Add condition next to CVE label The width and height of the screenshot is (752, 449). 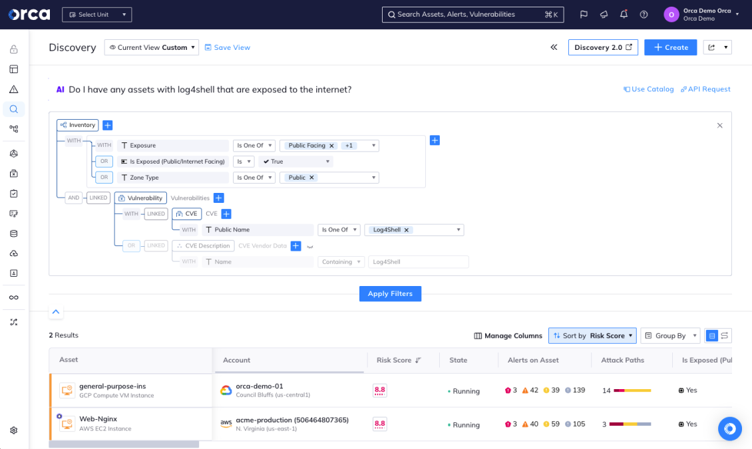click(x=226, y=214)
